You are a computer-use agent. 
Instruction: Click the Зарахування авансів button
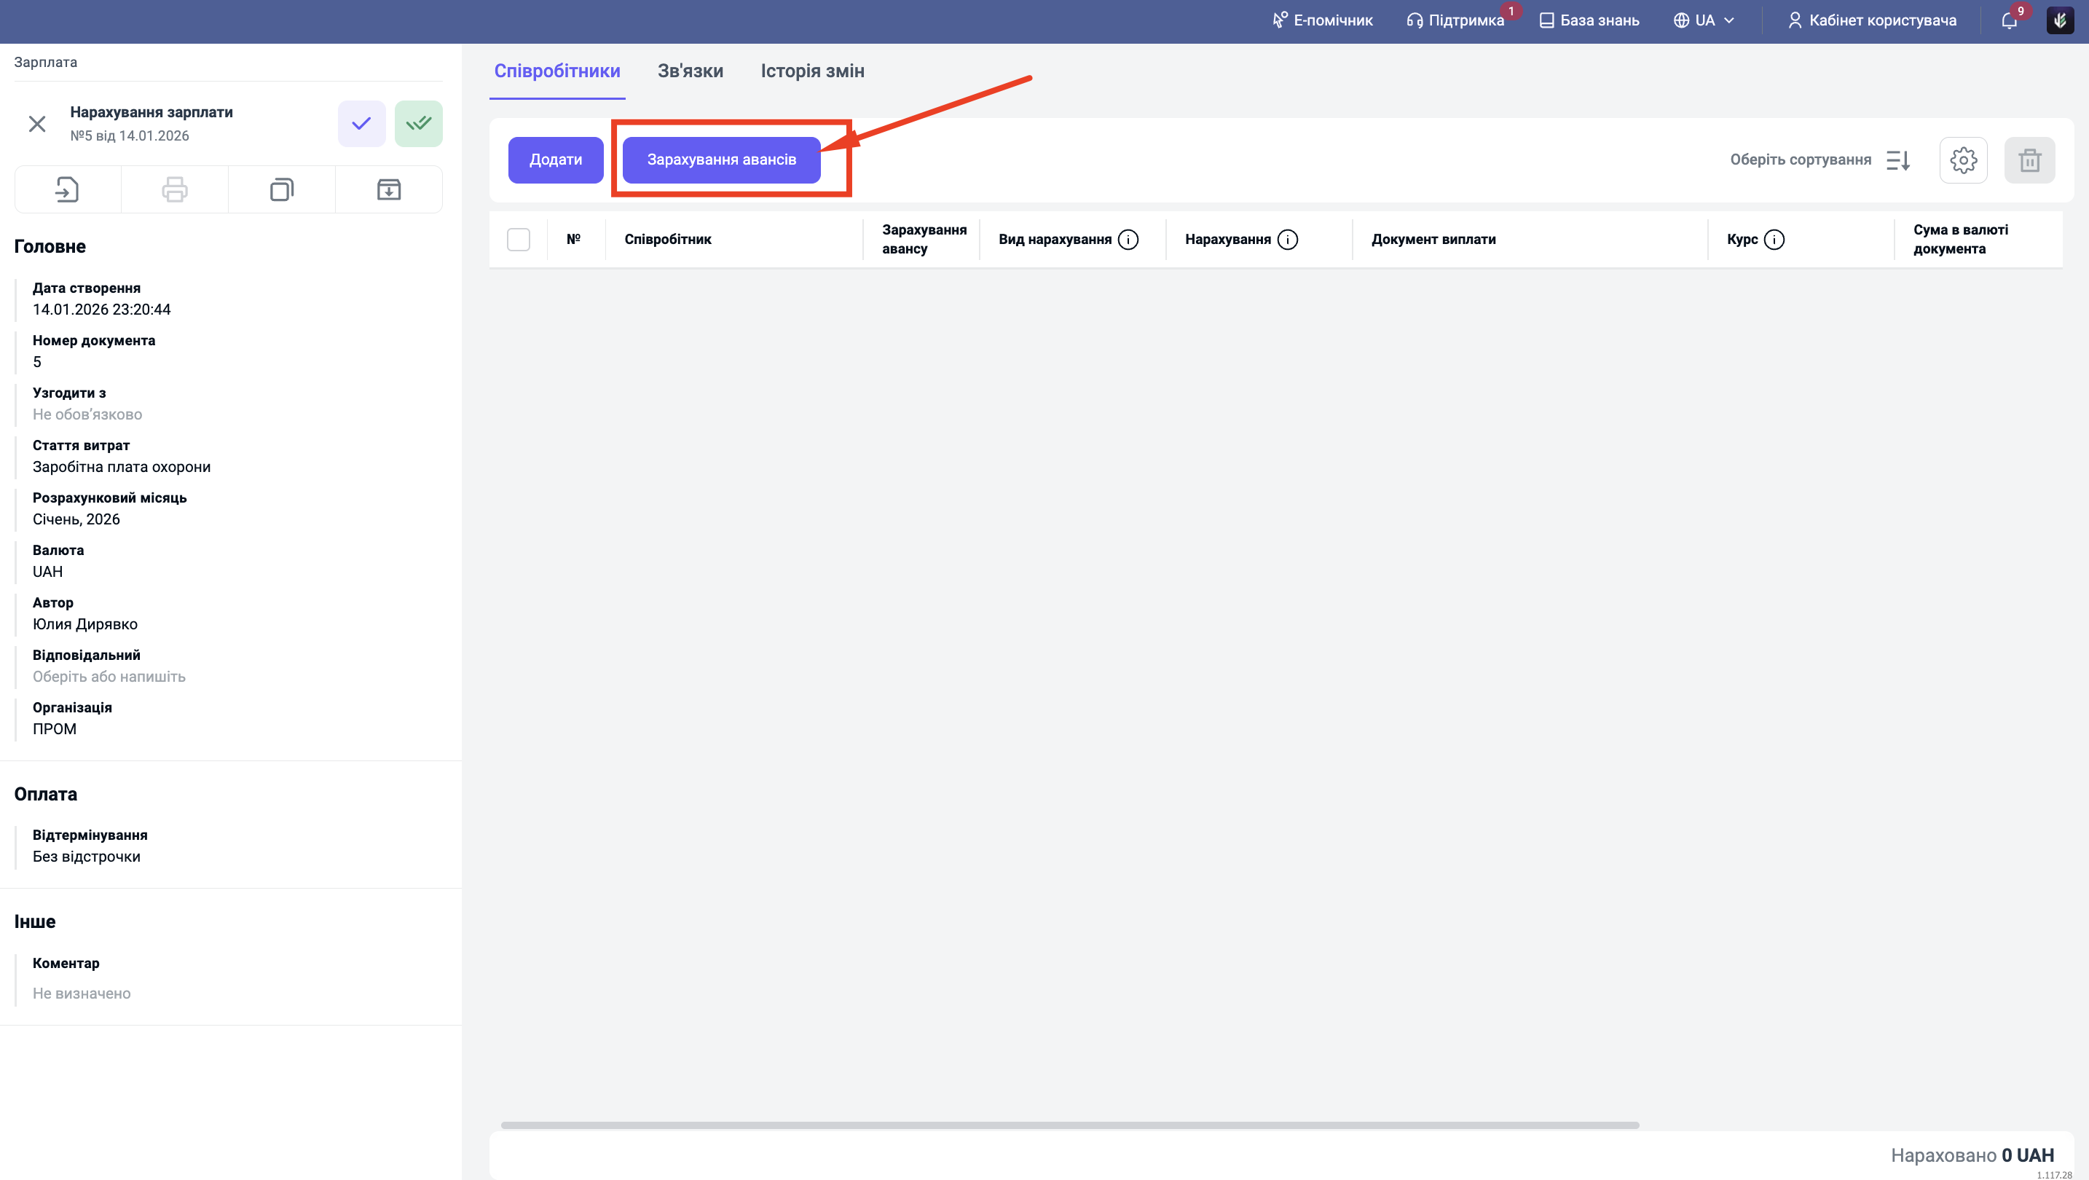coord(721,160)
